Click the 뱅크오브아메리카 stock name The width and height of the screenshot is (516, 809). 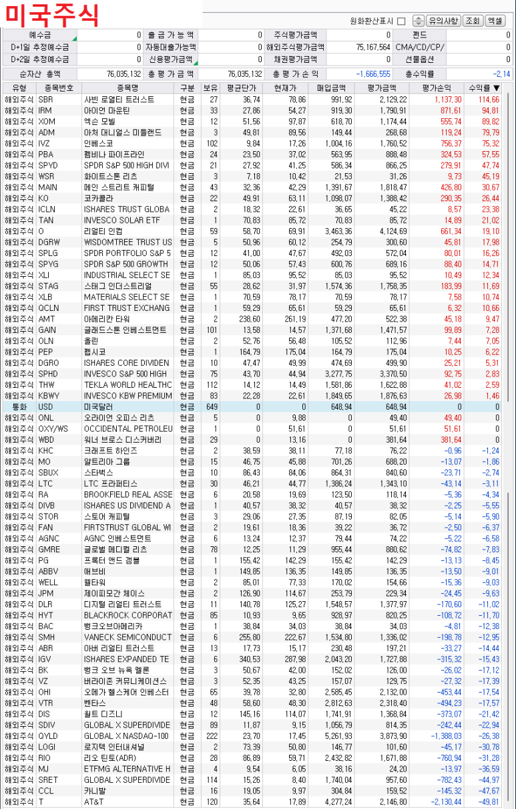click(113, 626)
